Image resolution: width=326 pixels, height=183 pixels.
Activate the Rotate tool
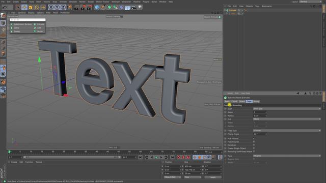(x=37, y=8)
